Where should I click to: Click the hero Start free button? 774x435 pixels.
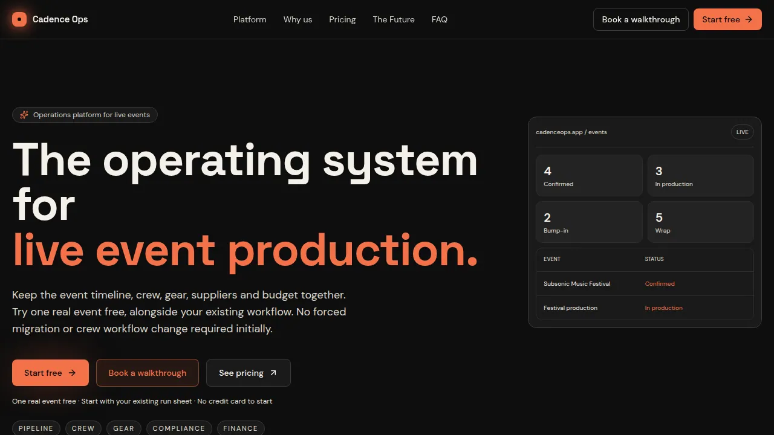pos(50,373)
